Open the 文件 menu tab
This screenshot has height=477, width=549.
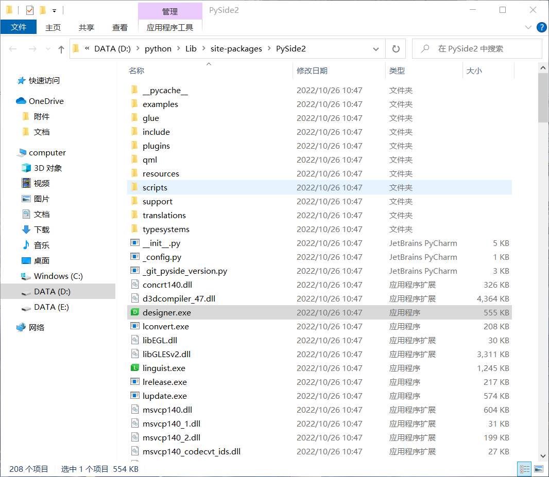pyautogui.click(x=19, y=27)
